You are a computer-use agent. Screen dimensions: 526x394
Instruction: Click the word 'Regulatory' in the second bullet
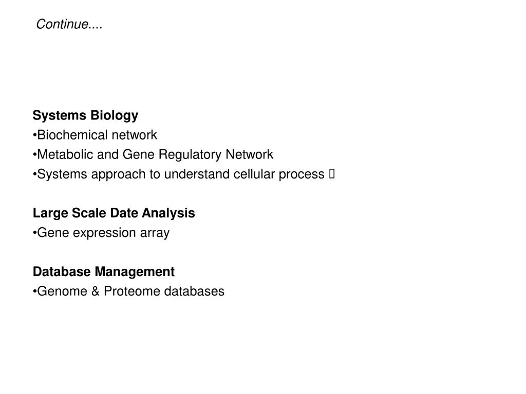click(x=190, y=155)
